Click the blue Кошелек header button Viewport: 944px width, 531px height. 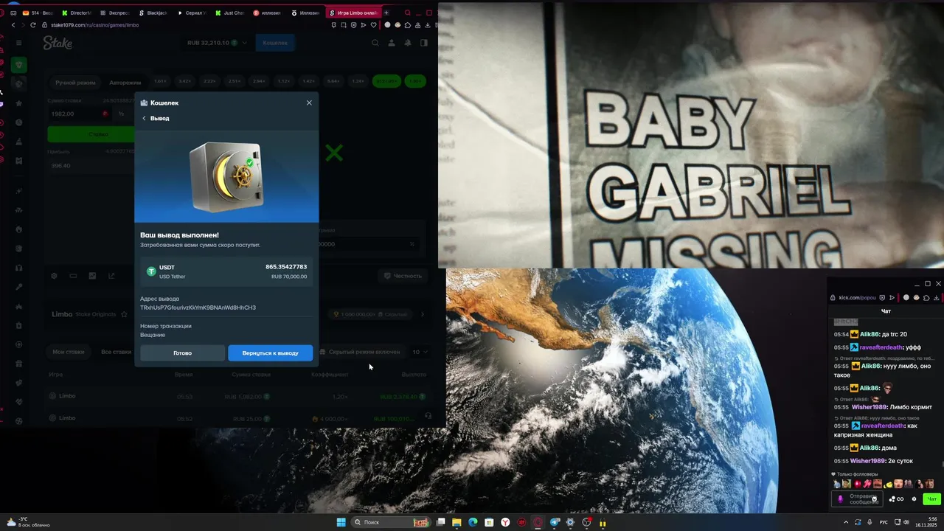(x=275, y=43)
